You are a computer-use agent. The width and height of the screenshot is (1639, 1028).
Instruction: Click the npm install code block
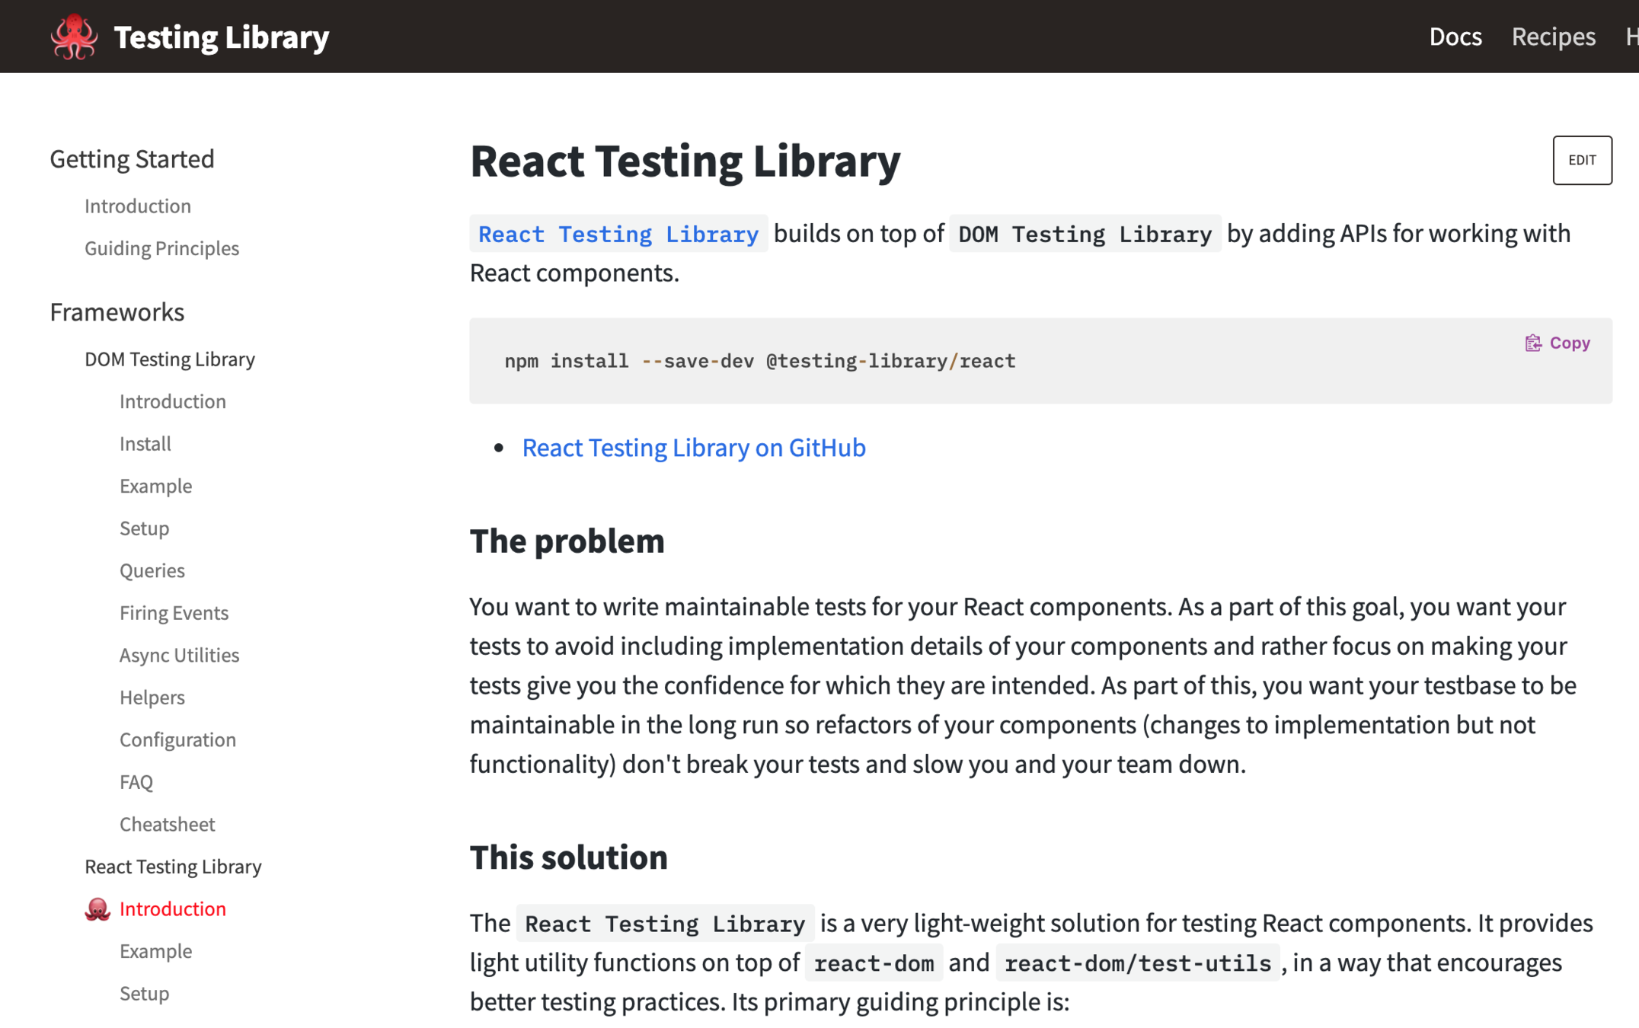coord(759,361)
